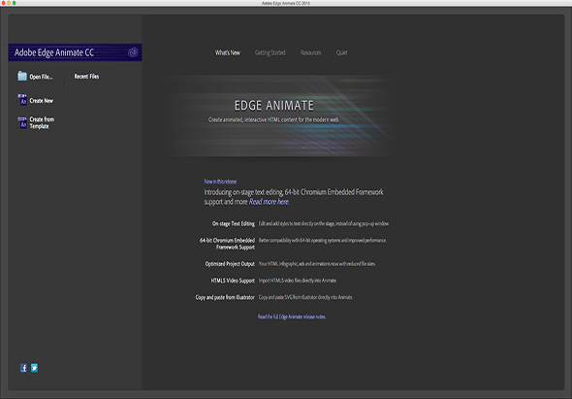Viewport: 572px width, 399px height.
Task: Select the Quiet tab
Action: click(x=342, y=52)
